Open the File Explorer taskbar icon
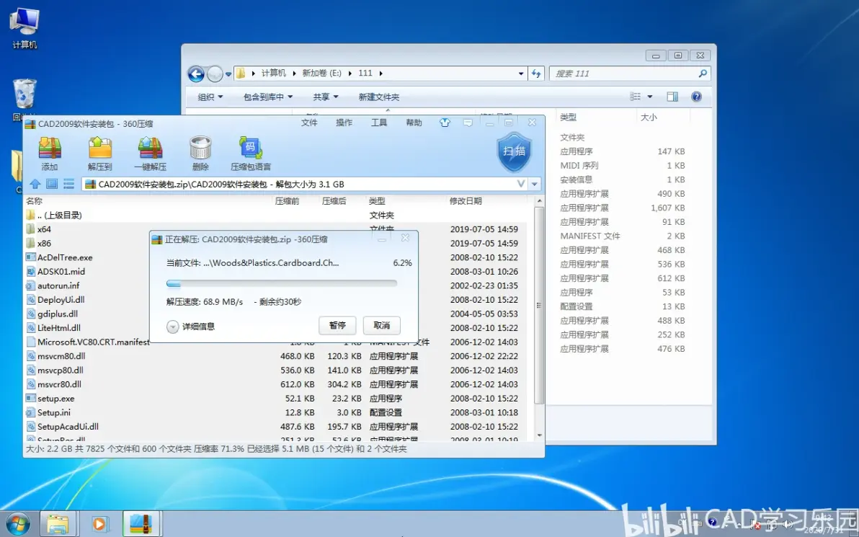The width and height of the screenshot is (859, 537). 58,524
